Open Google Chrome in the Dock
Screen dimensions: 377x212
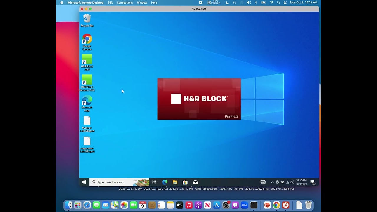click(276, 205)
